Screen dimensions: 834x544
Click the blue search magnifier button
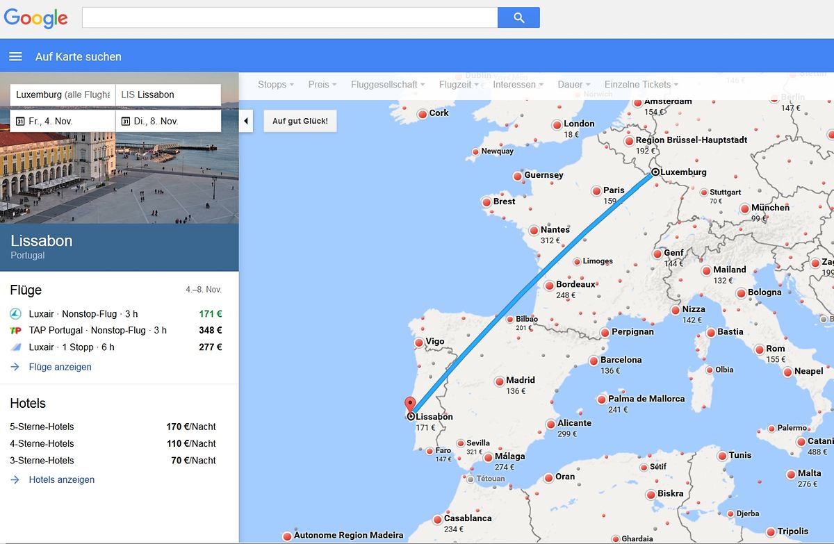pyautogui.click(x=518, y=18)
